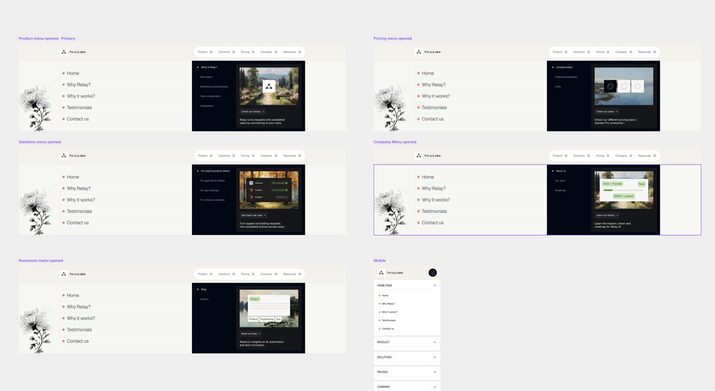The width and height of the screenshot is (715, 391).
Task: Click RelayLabs logo in Mobile frame
Action: [391, 272]
